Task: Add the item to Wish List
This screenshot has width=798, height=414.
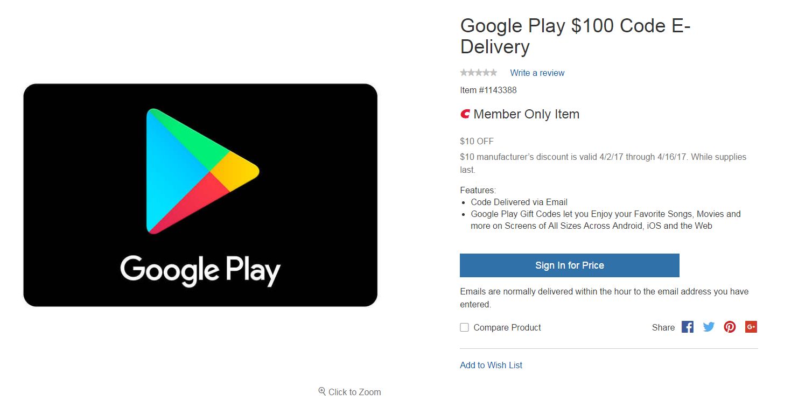Action: pos(491,365)
